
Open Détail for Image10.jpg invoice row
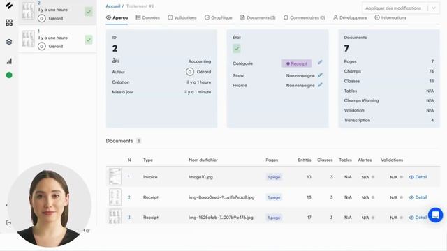418,177
